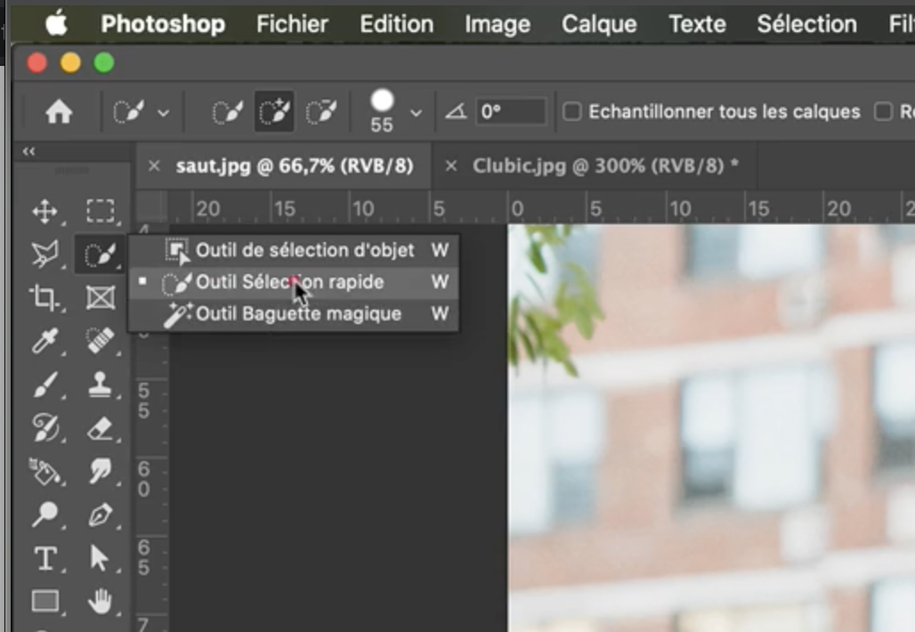This screenshot has width=915, height=632.
Task: Click the brush angle 0° input field
Action: point(510,112)
